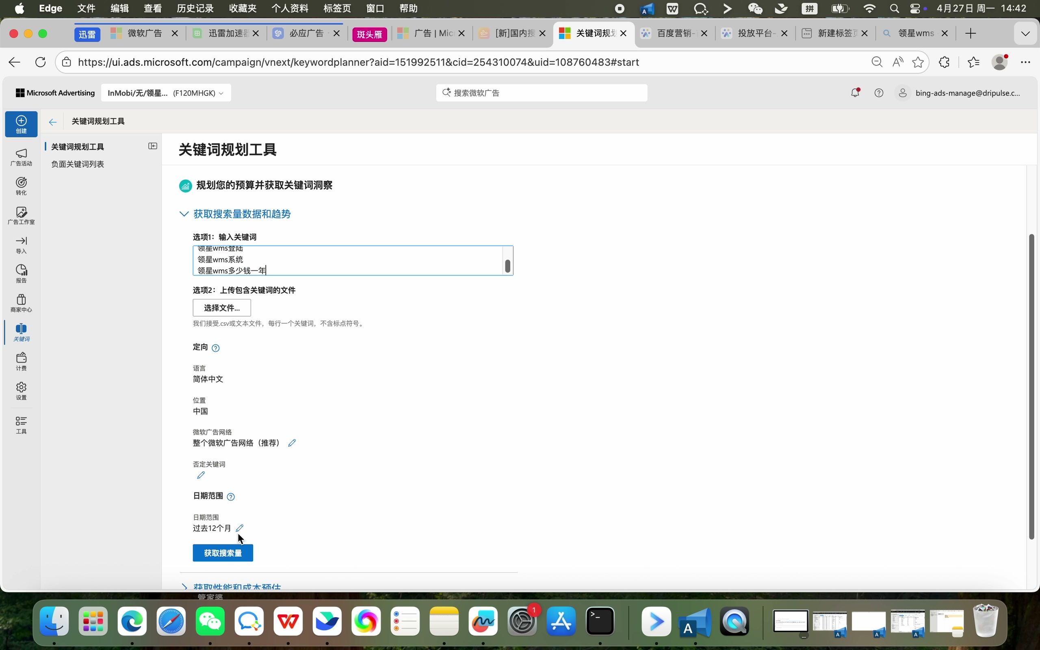Open 负面关键词列表 in left panel
This screenshot has height=650, width=1040.
tap(78, 164)
